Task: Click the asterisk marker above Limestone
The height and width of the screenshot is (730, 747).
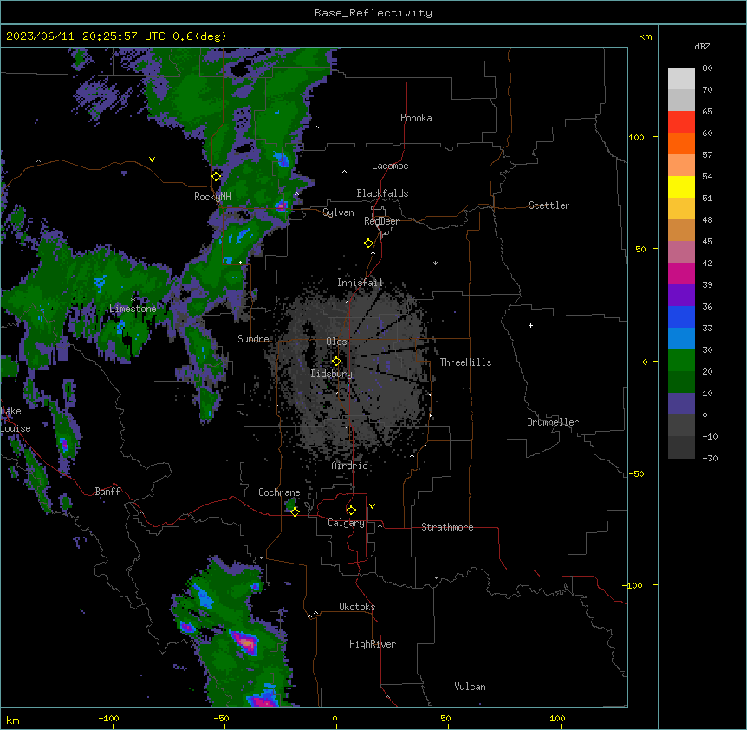Action: [x=133, y=300]
